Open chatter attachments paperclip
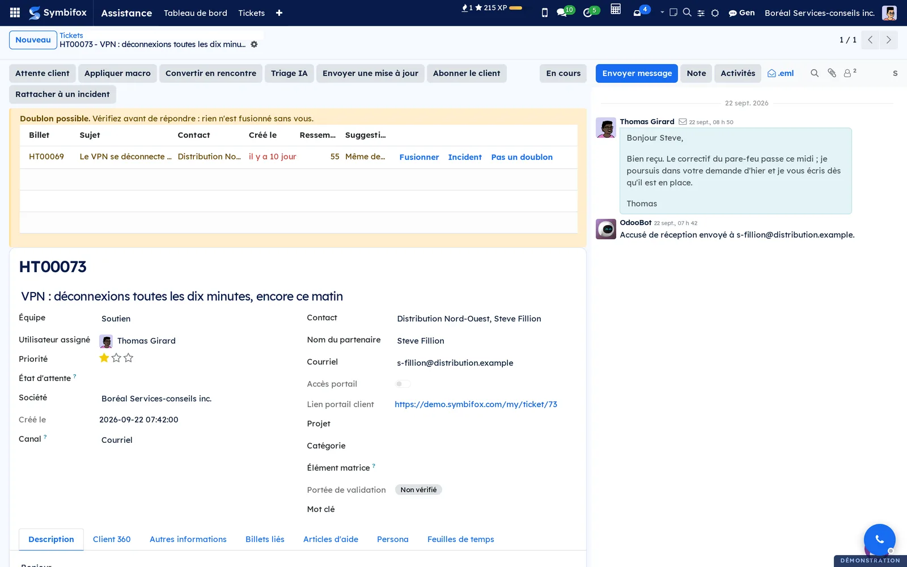 (x=832, y=73)
